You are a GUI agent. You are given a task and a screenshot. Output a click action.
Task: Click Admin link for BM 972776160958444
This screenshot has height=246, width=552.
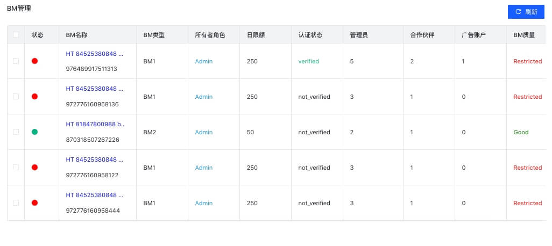point(204,203)
